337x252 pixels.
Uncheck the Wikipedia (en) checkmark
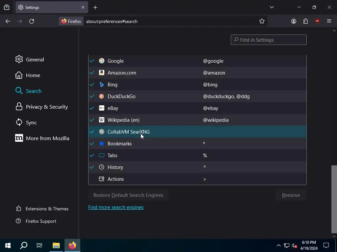tap(92, 120)
